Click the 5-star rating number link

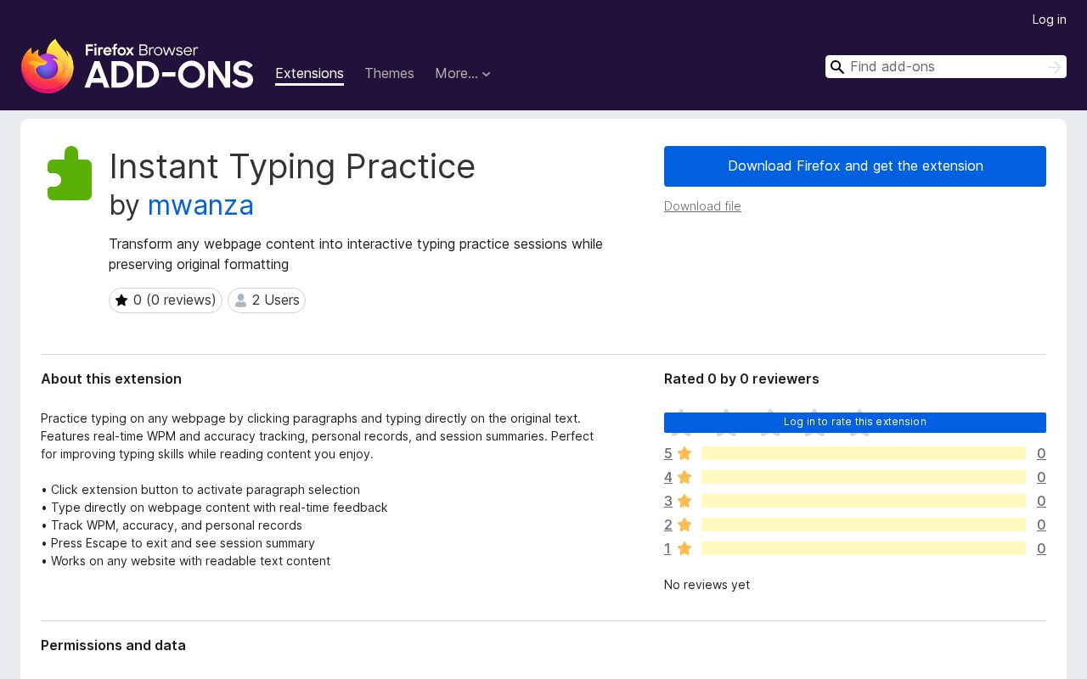click(667, 453)
